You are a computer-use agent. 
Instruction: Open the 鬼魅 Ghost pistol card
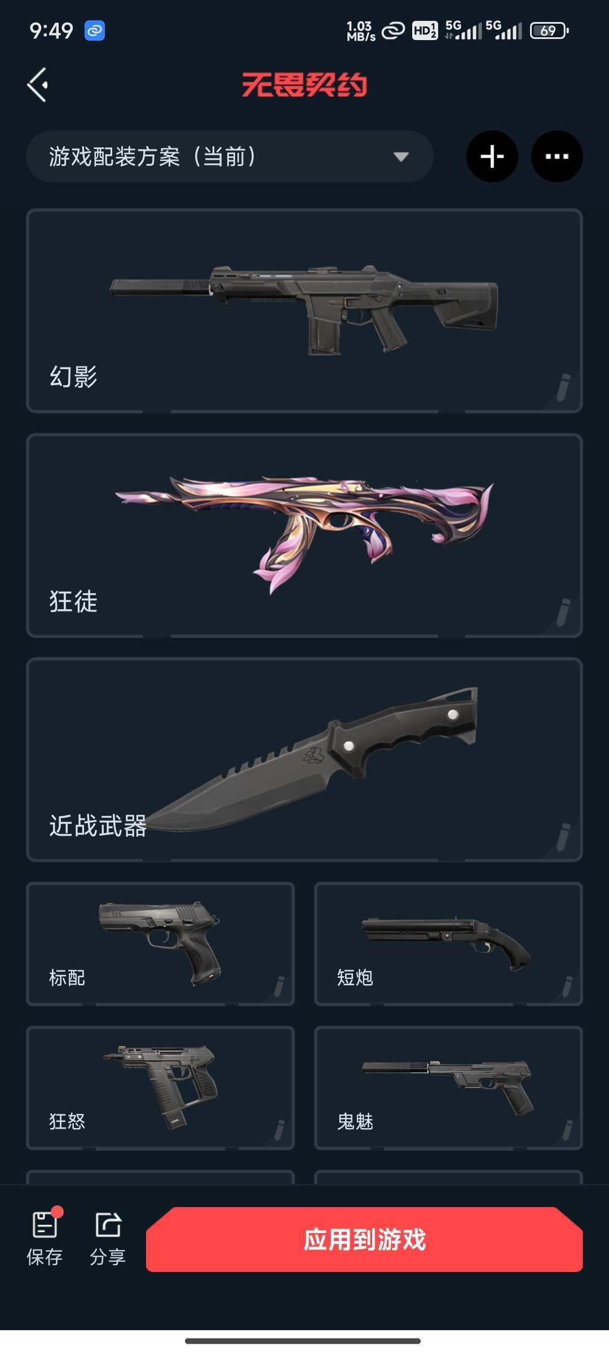[x=448, y=1088]
